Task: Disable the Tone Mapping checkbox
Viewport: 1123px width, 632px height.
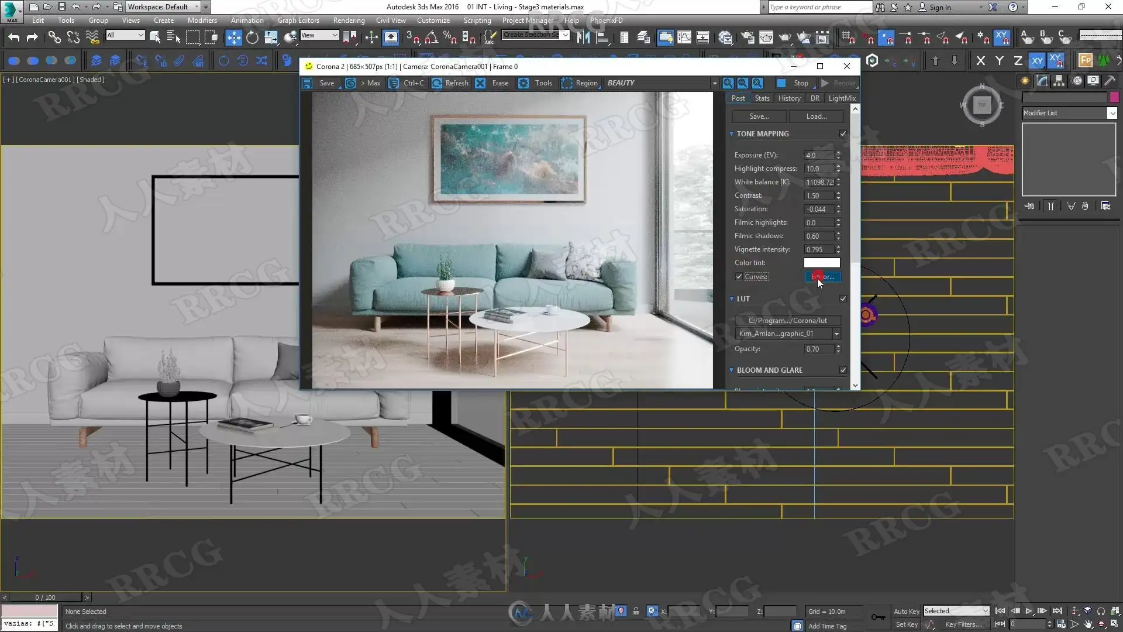Action: click(x=843, y=134)
